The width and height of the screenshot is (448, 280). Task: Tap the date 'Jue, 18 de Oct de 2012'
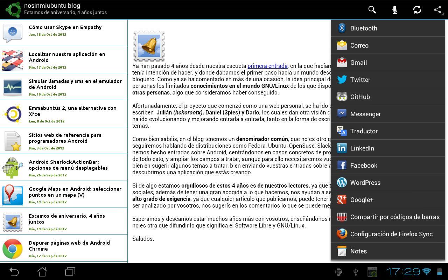click(x=48, y=34)
